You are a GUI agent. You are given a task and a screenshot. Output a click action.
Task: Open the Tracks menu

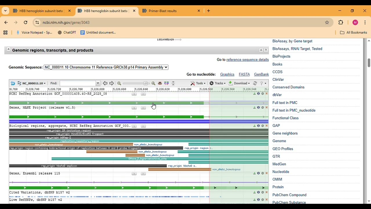pyautogui.click(x=217, y=83)
